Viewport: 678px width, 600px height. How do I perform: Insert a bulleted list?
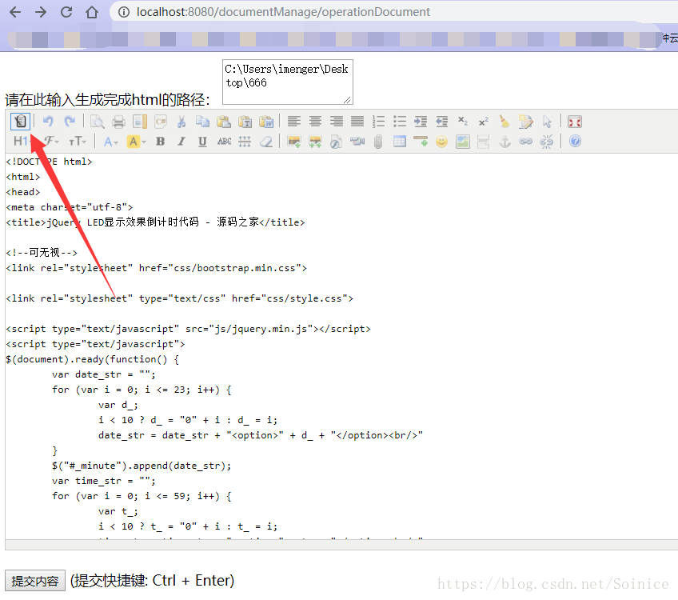coord(400,122)
